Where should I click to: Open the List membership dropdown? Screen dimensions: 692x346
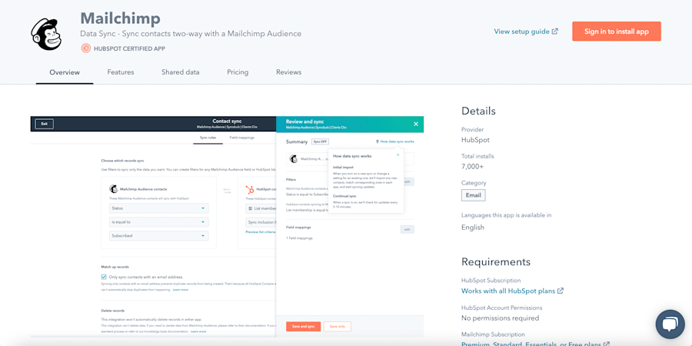tap(261, 208)
